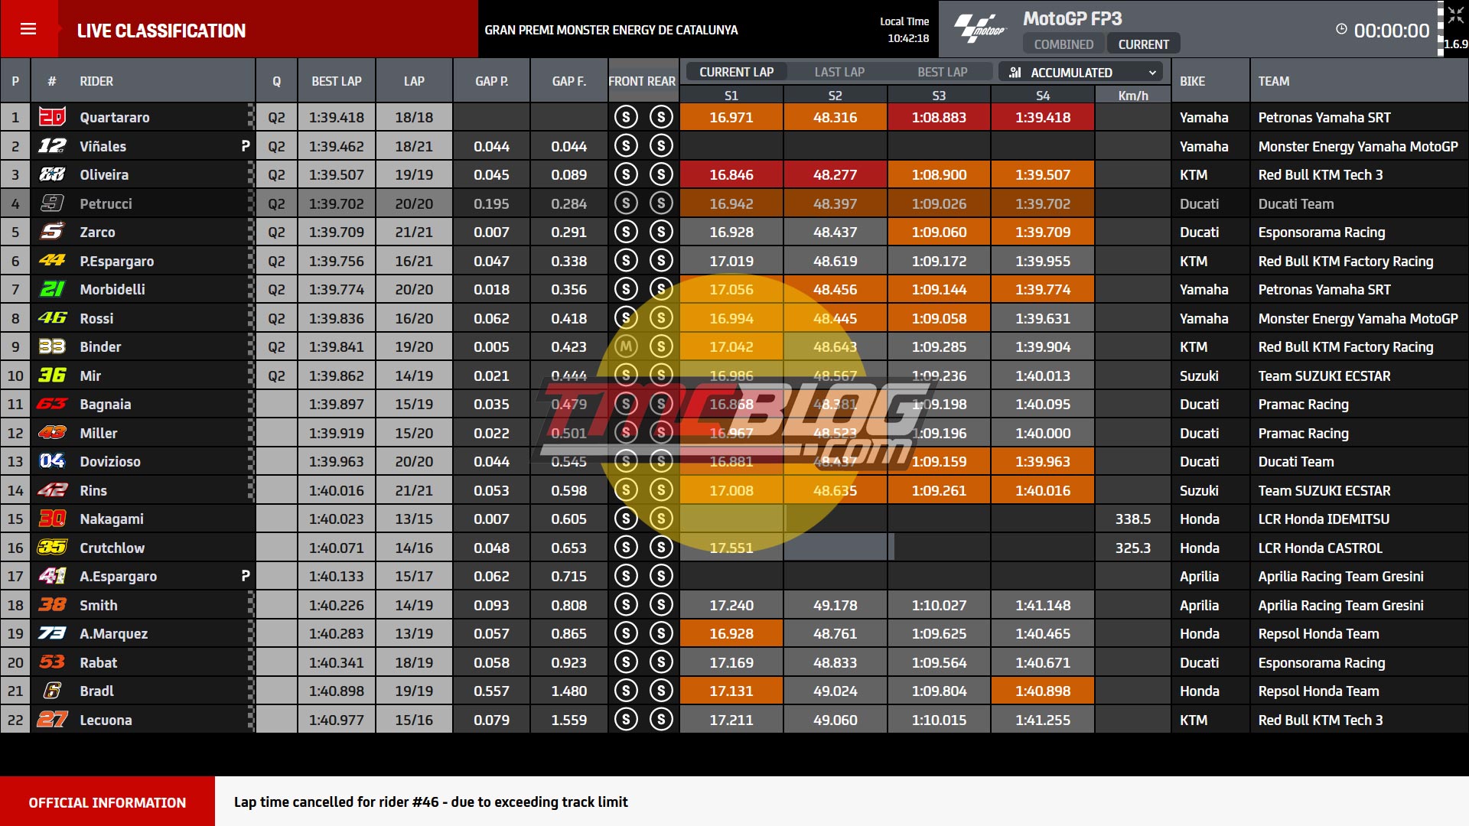This screenshot has height=826, width=1469.
Task: Switch to CURRENT classification
Action: [1144, 44]
